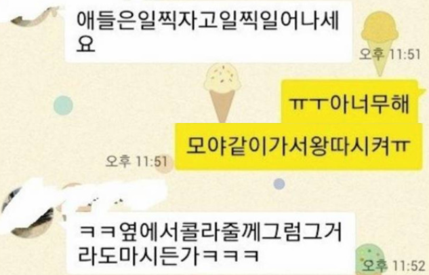Screen dimensions: 429x275
Task: Click the tail of the top yellow bubble
Action: (x=422, y=90)
